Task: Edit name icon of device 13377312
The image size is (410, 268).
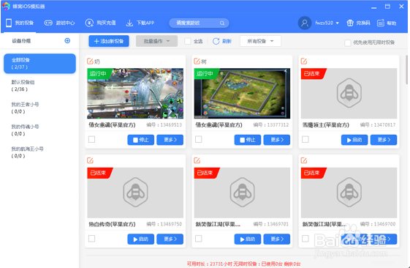Action: pos(197,61)
